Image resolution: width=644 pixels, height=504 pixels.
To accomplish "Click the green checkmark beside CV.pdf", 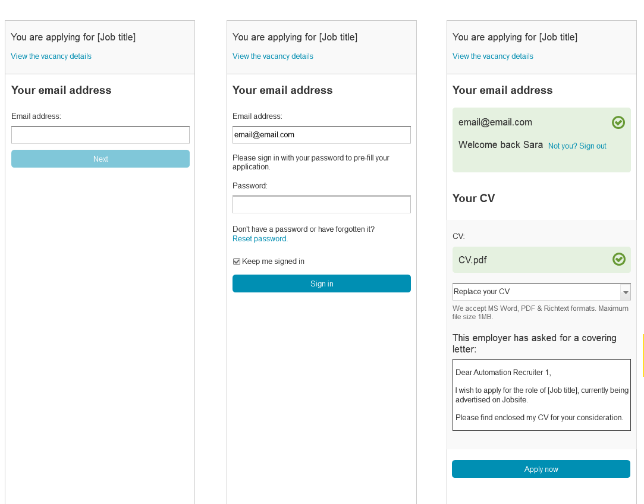I will tap(618, 259).
